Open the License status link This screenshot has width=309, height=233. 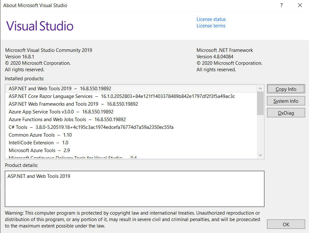click(211, 19)
